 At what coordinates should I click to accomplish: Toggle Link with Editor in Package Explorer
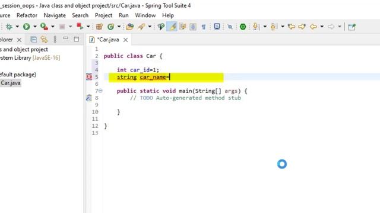coord(44,40)
